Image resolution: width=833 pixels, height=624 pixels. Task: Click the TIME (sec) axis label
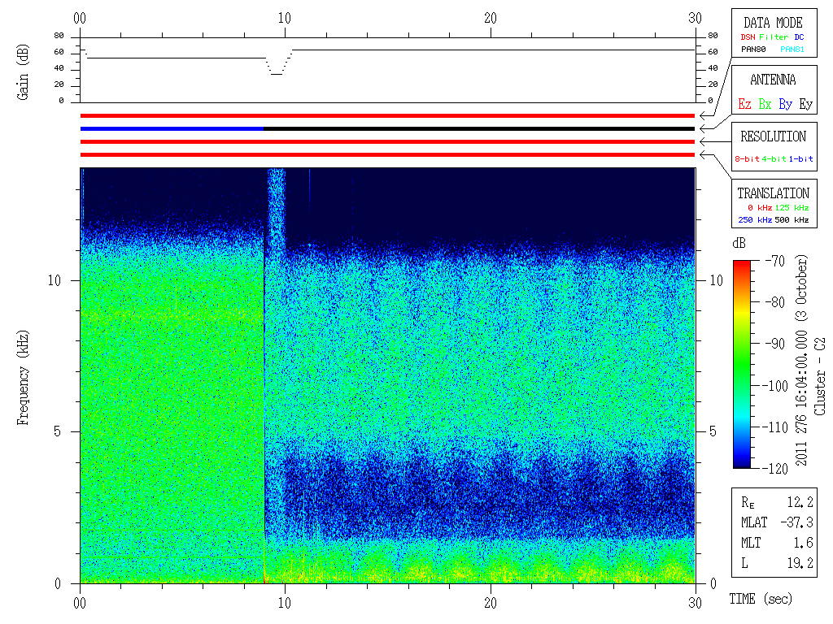coord(761,599)
